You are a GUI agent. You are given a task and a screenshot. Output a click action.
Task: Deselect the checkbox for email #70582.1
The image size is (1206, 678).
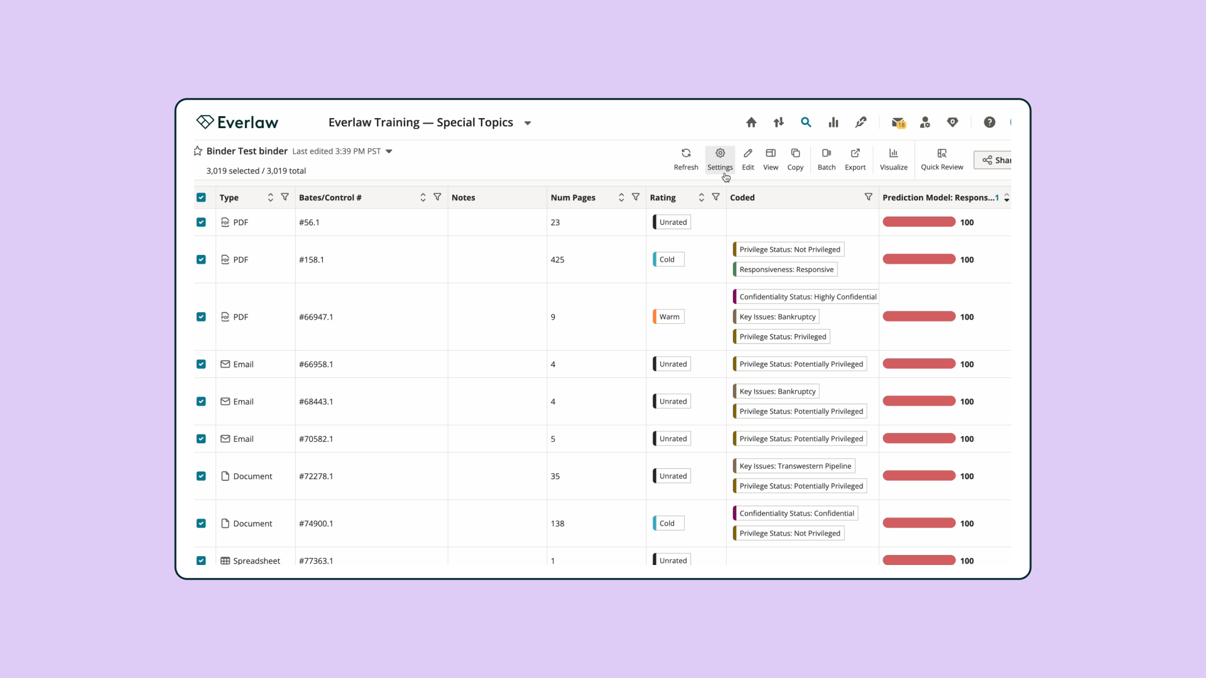[201, 438]
